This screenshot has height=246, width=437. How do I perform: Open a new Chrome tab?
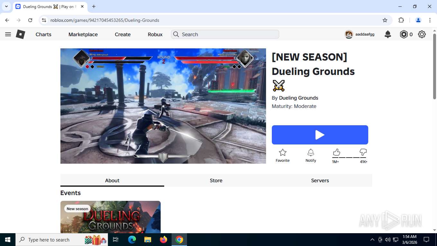pos(94,6)
